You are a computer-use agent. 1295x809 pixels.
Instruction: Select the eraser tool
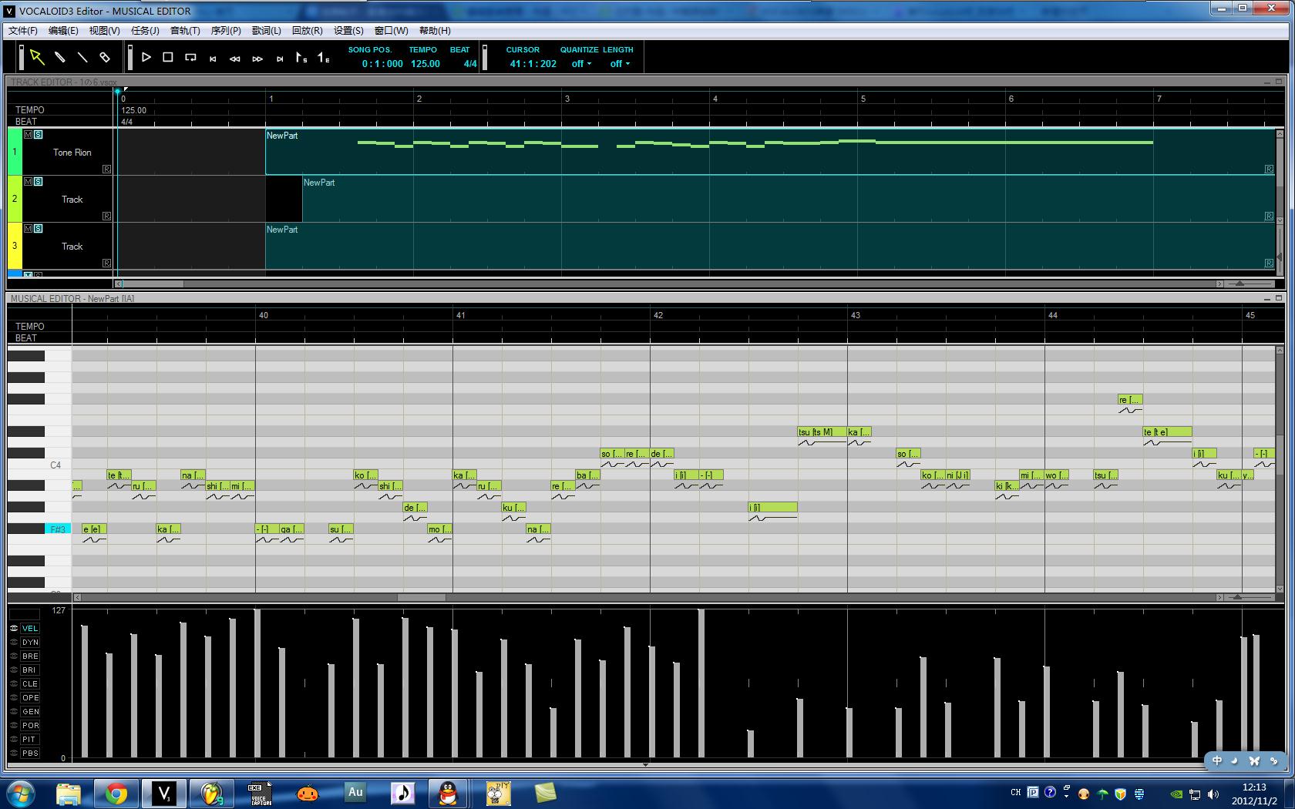pos(104,57)
